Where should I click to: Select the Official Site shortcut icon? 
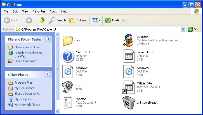click(128, 87)
